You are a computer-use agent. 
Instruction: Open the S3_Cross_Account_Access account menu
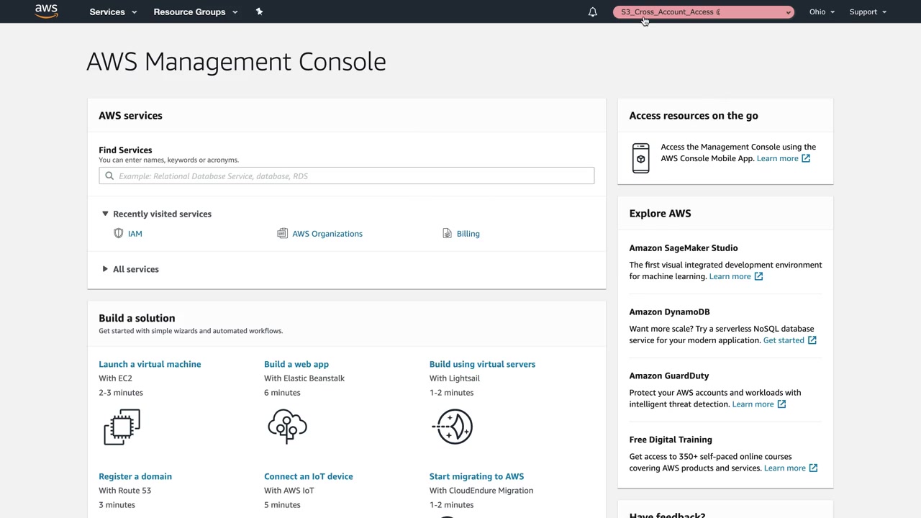click(x=703, y=12)
